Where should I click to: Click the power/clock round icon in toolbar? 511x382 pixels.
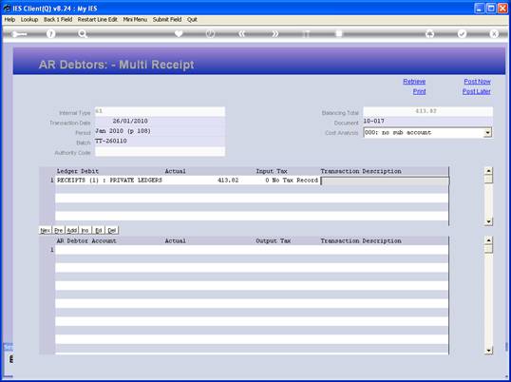point(210,33)
